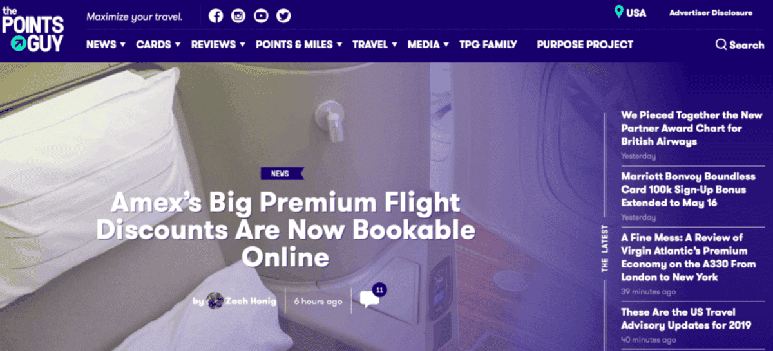Open the Instagram social icon

(x=238, y=16)
